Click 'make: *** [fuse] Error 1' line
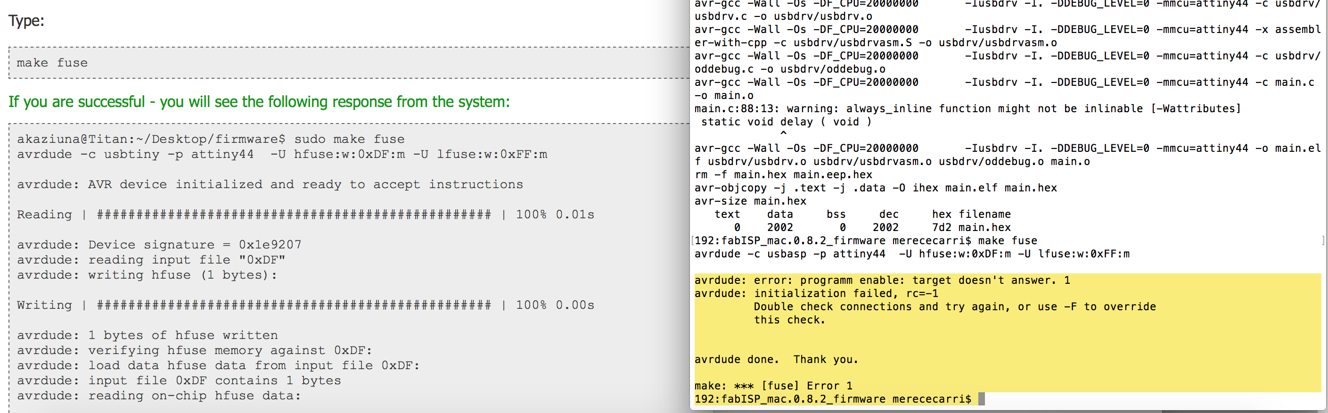 point(773,386)
